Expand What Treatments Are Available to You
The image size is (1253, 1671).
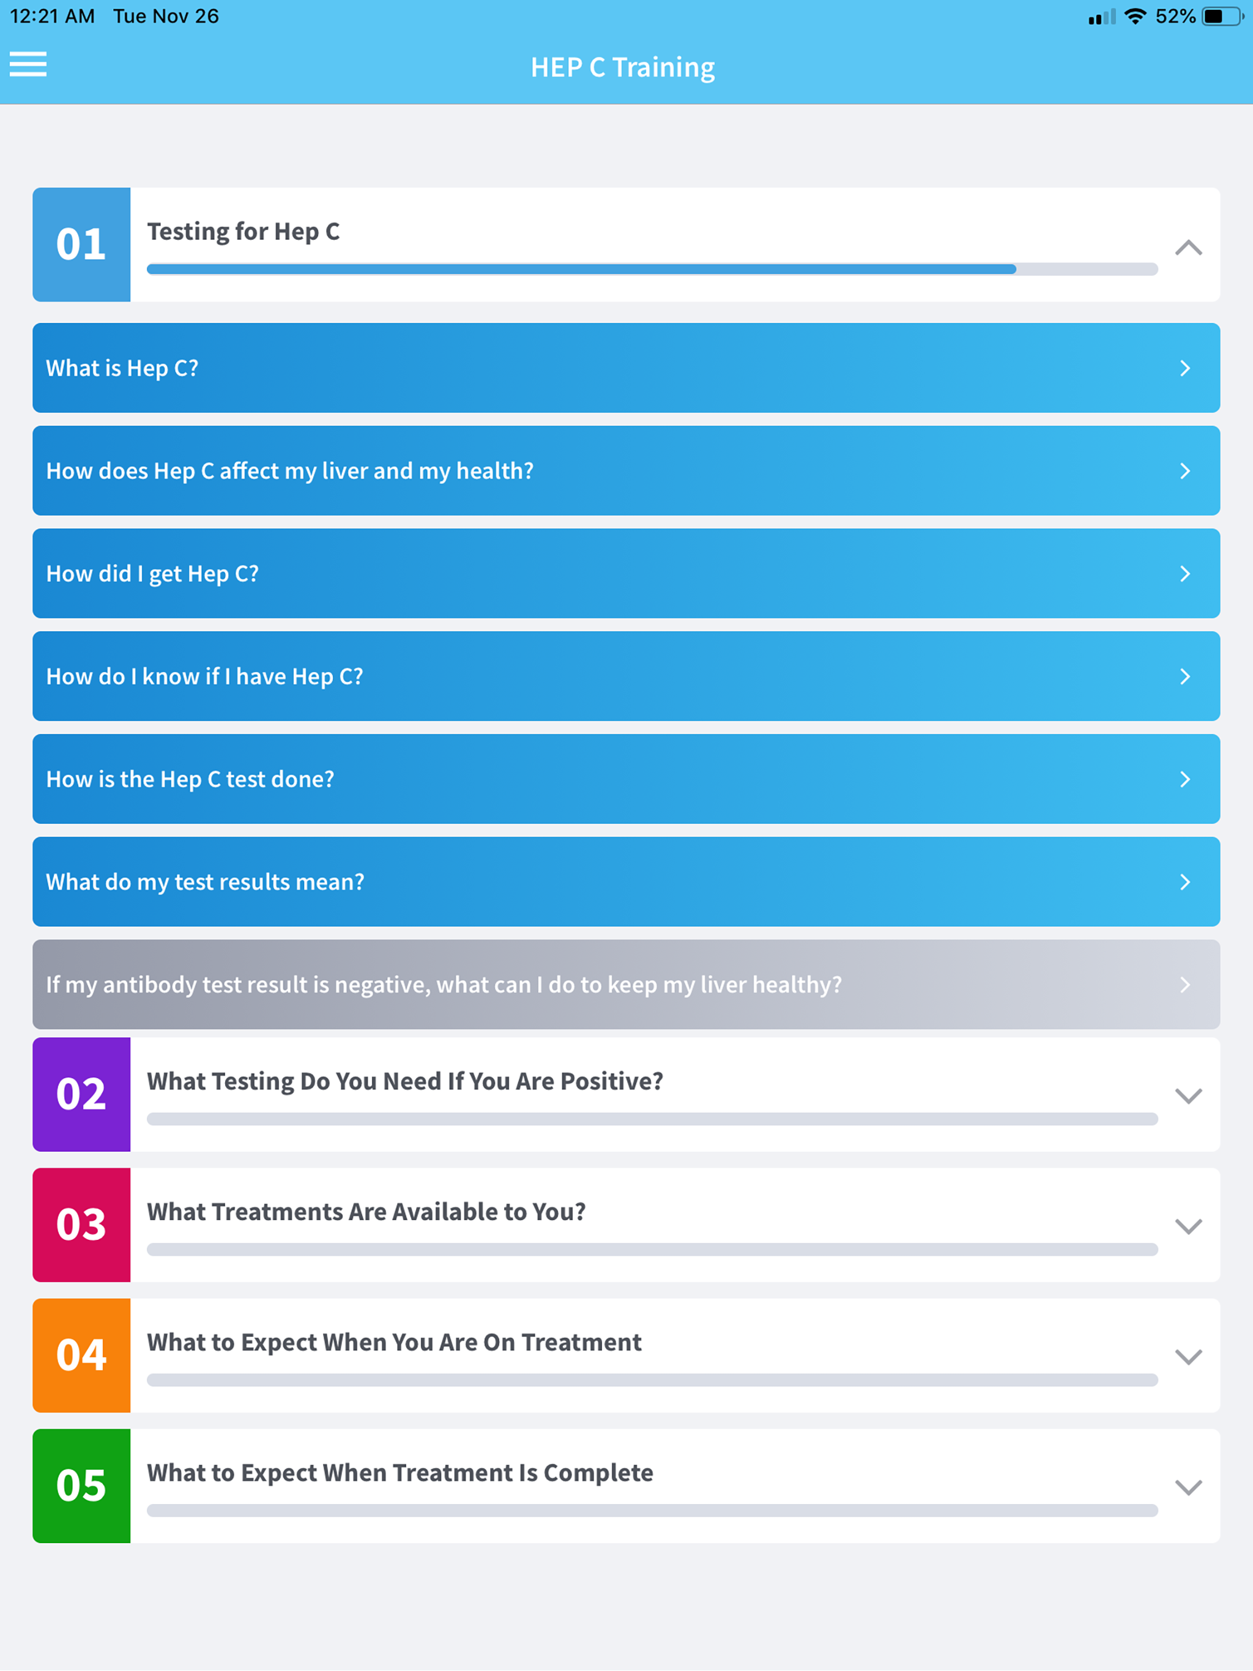[x=1188, y=1226]
